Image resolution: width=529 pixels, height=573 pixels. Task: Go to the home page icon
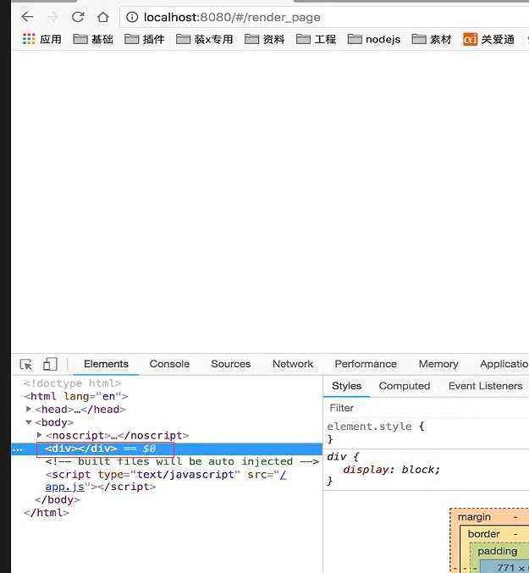pyautogui.click(x=103, y=17)
